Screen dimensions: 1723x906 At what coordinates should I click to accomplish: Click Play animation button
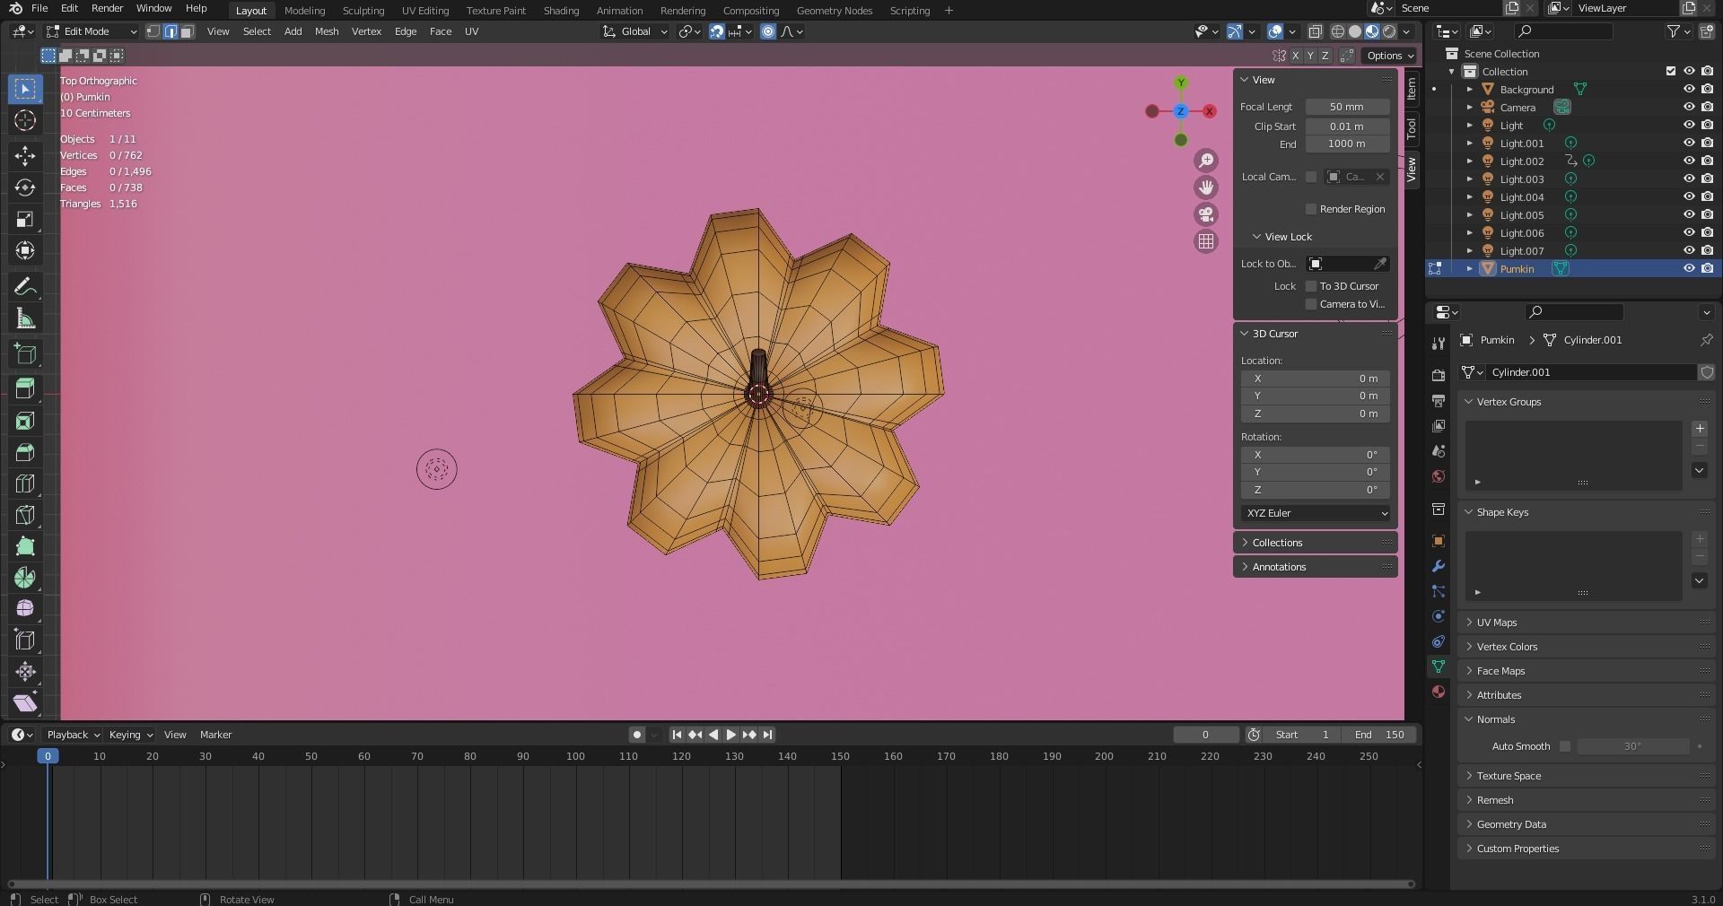730,735
